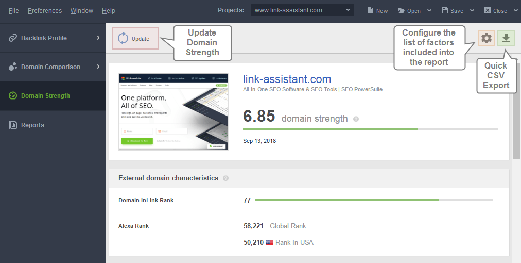The image size is (521, 263).
Task: Open the Reports section in the sidebar
Action: tap(53, 125)
